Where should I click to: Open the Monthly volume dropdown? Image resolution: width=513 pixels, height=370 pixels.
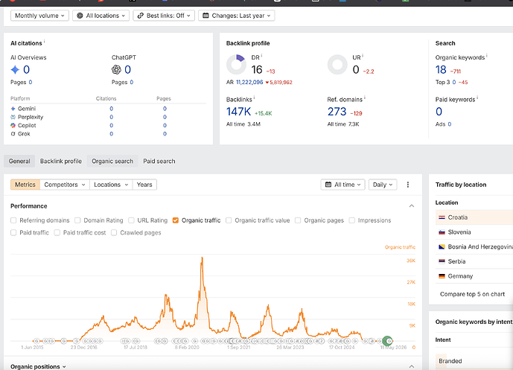point(39,16)
